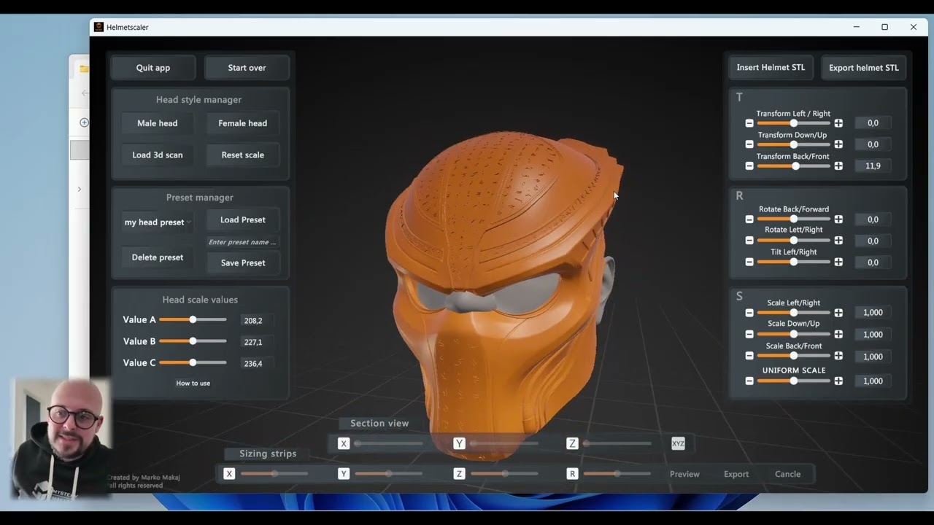
Task: Click Reset scale button
Action: coord(243,155)
